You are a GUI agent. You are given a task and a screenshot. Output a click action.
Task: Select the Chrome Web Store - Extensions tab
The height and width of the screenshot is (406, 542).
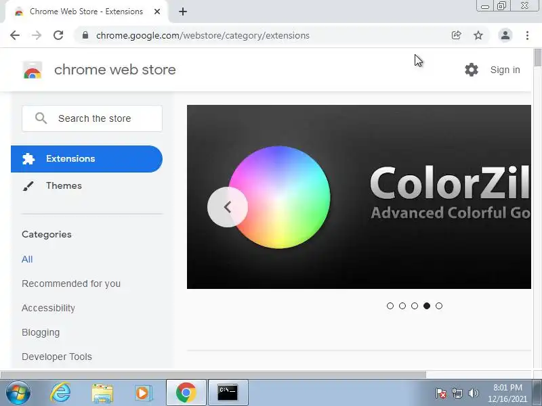[87, 12]
